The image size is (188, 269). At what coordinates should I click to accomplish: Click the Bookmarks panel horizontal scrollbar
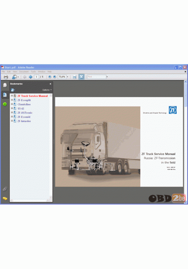[x=30, y=200]
